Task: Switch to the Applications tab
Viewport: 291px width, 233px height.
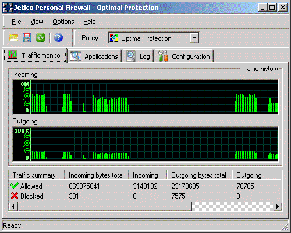Action: pyautogui.click(x=94, y=57)
